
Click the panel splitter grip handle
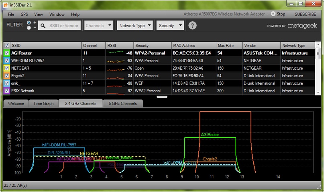point(162,97)
